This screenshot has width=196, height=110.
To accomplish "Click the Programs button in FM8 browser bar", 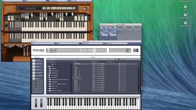I will (123, 59).
